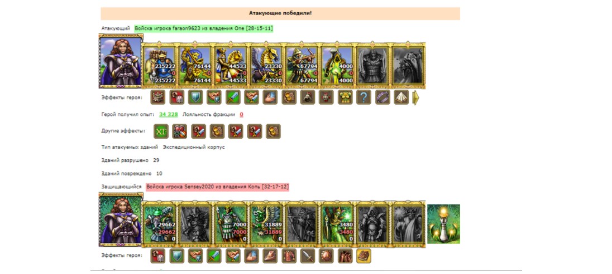
Task: Select the gold-highlighted book effect icon
Action: coord(364,256)
